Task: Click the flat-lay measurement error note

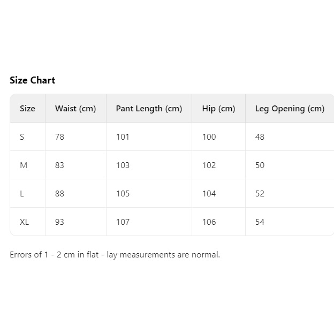Action: pyautogui.click(x=115, y=255)
